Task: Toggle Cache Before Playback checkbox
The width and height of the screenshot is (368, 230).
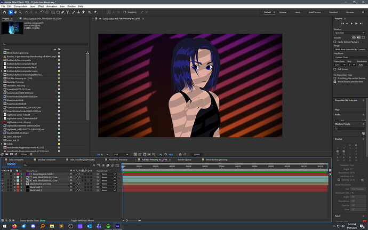Action: pyautogui.click(x=335, y=42)
